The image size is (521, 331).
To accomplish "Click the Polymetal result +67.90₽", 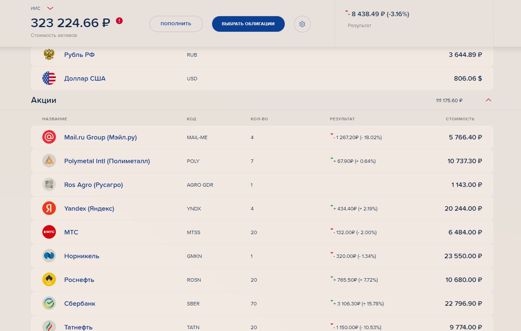I will click(355, 161).
